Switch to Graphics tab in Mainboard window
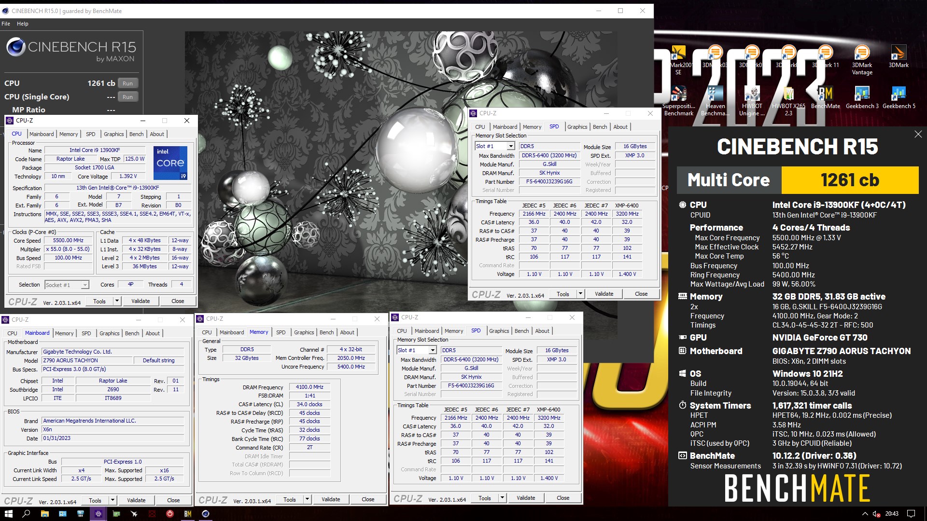Screen dimensions: 927x521 pyautogui.click(x=109, y=333)
